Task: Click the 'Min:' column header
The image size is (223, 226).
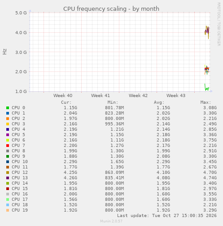Action: coord(113,102)
